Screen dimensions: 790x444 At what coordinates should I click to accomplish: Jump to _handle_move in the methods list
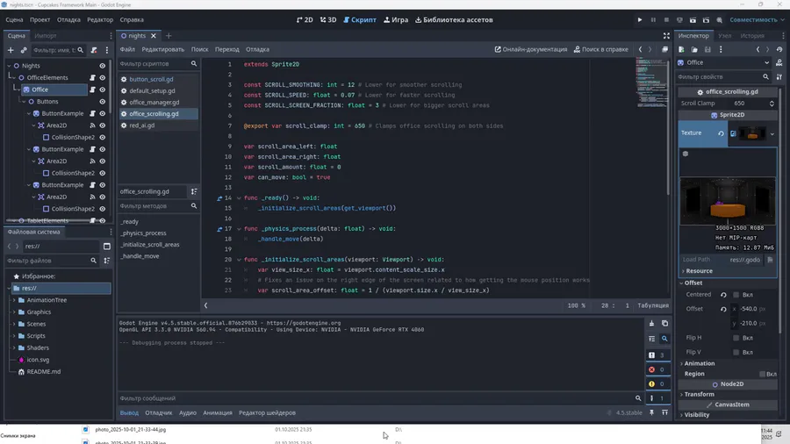tap(140, 256)
